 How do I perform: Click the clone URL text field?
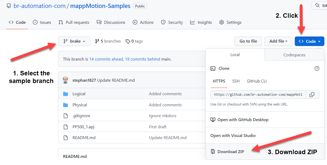pos(258,95)
